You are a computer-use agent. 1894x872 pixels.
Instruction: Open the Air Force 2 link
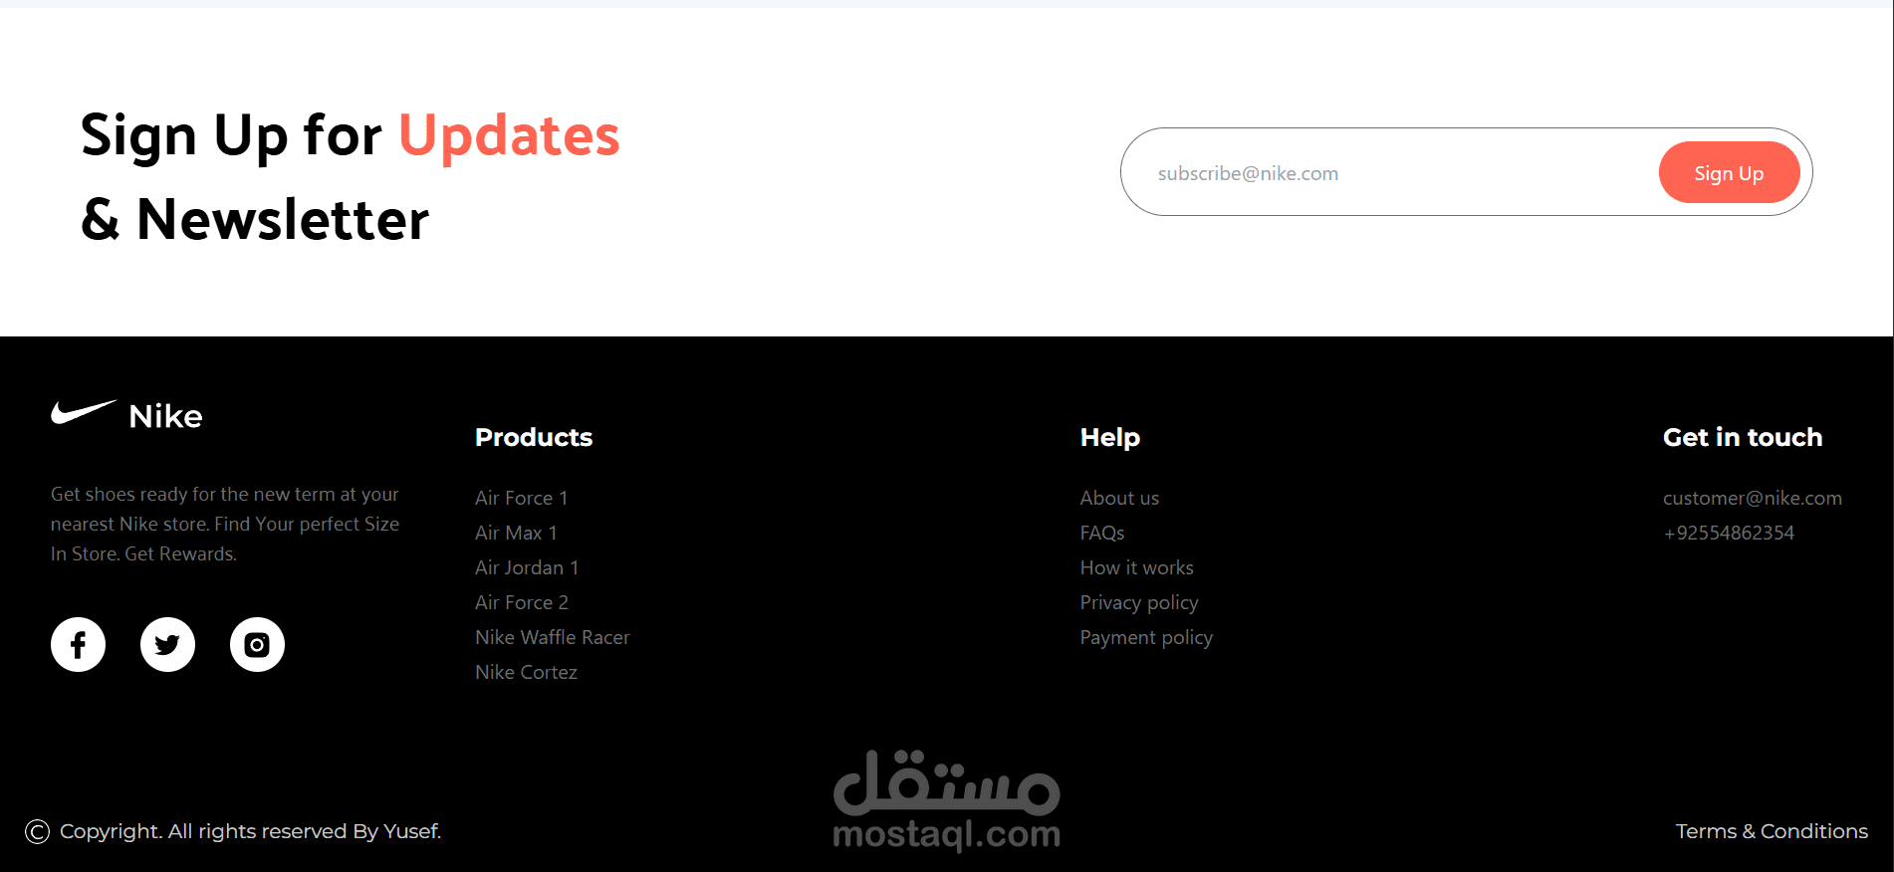click(522, 602)
